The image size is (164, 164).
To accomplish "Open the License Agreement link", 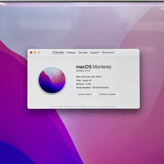I will tap(106, 106).
